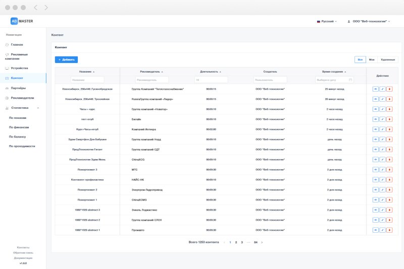Screen dimensions: 404x269
Task: Sort the table by Длительность column
Action: [211, 72]
